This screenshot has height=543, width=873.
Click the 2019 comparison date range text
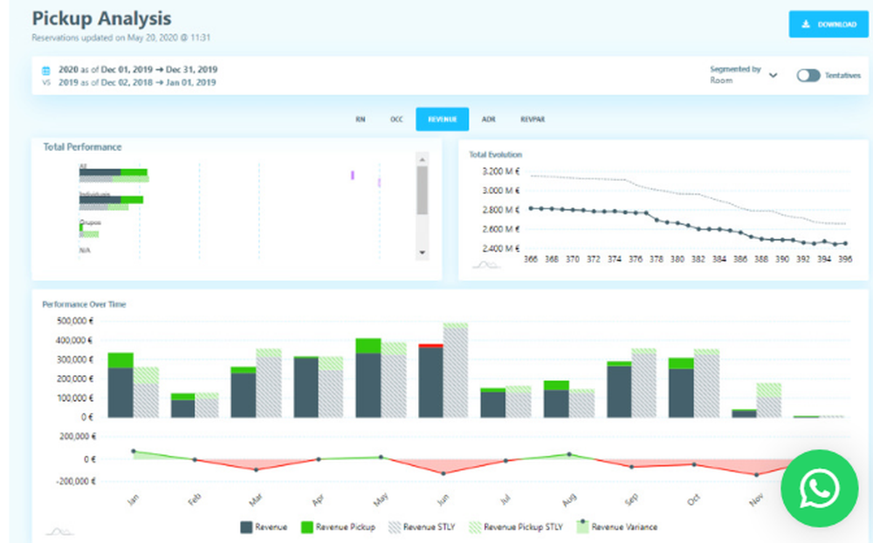click(x=137, y=82)
